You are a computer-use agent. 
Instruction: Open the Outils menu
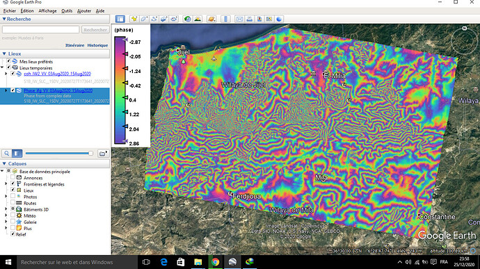[67, 10]
